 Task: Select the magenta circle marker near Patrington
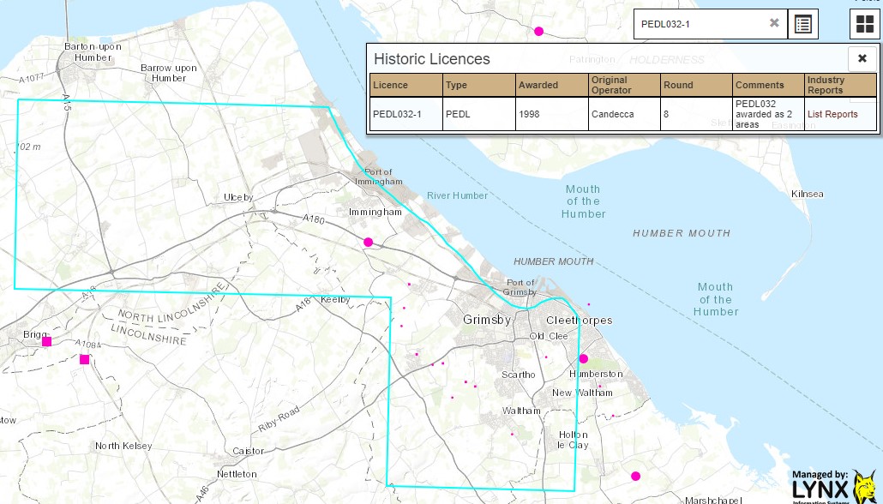point(538,32)
